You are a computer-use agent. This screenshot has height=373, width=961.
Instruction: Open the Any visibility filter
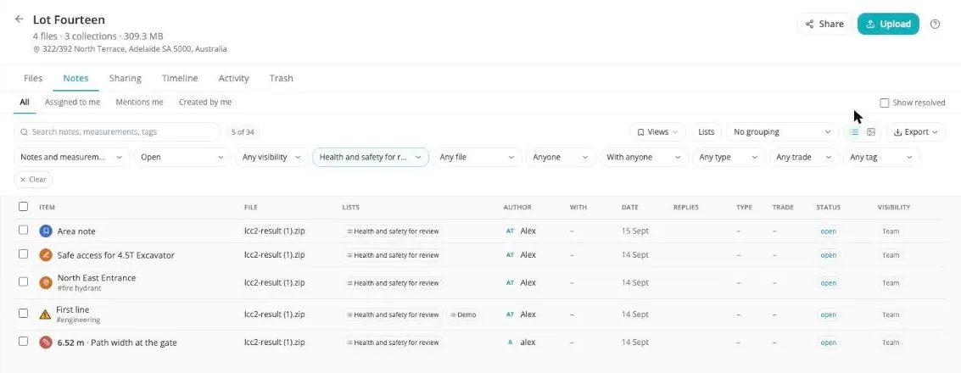coord(271,158)
